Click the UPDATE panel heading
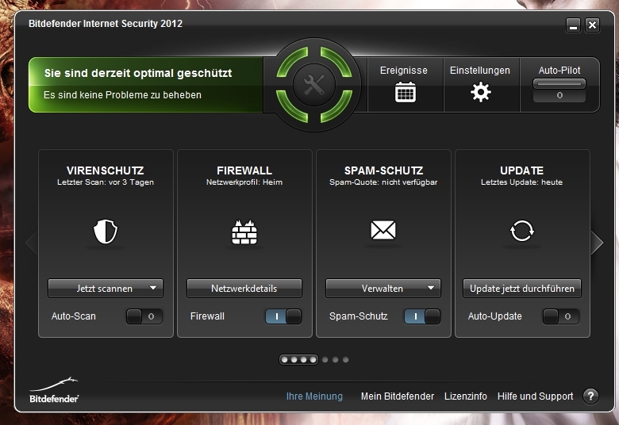The height and width of the screenshot is (425, 619). click(x=522, y=170)
